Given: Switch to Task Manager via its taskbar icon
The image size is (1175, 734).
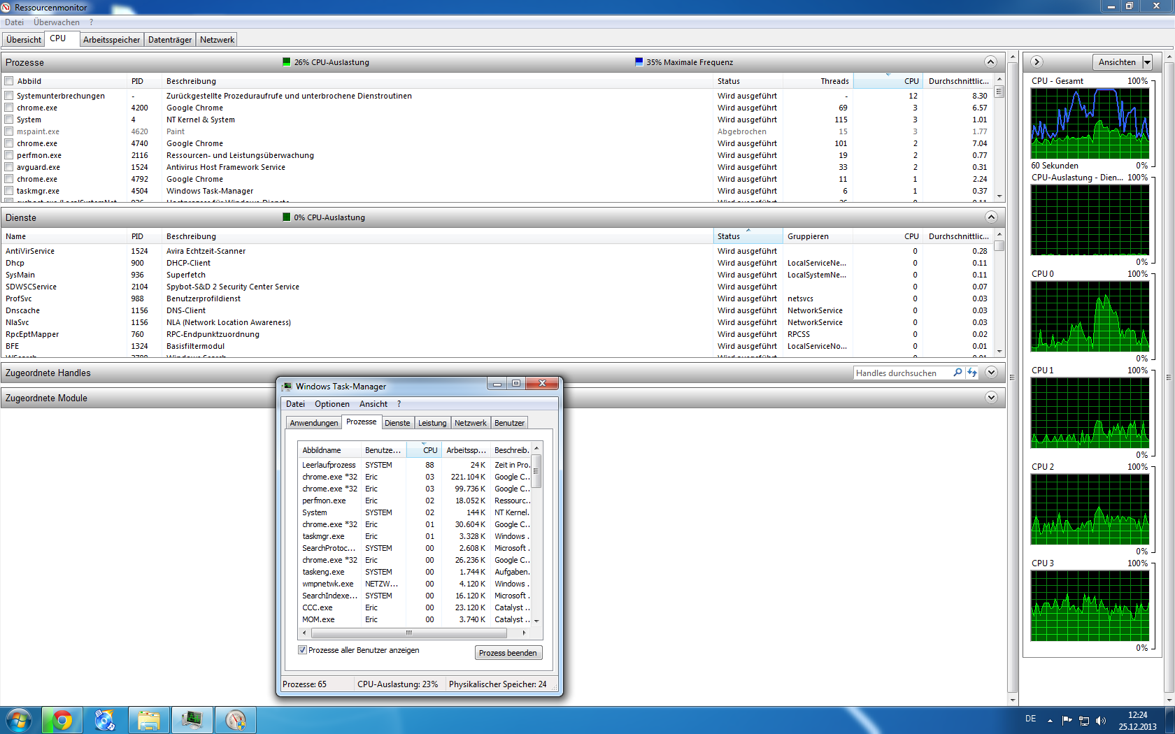Looking at the screenshot, I should point(192,720).
